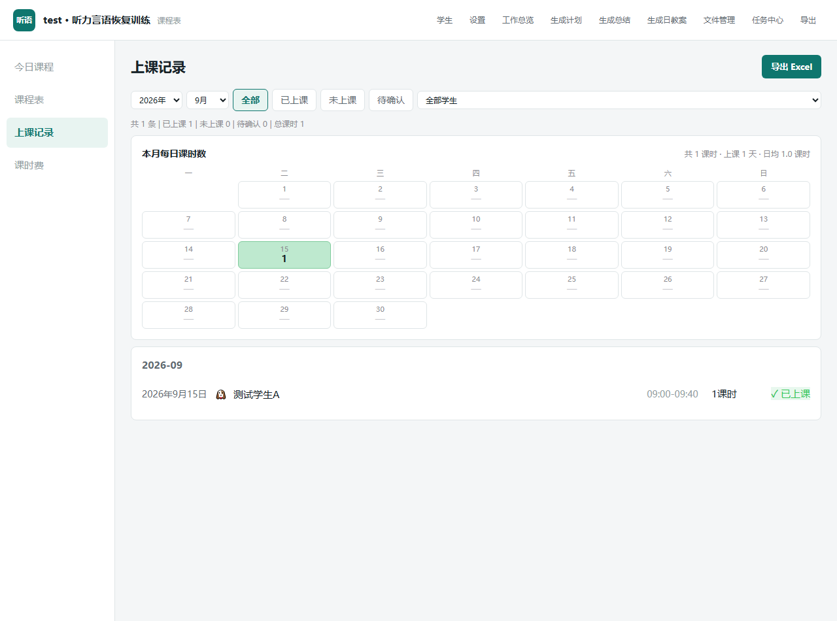Expand the 全部学生 student selector
Screen dimensions: 837x621
click(x=619, y=100)
